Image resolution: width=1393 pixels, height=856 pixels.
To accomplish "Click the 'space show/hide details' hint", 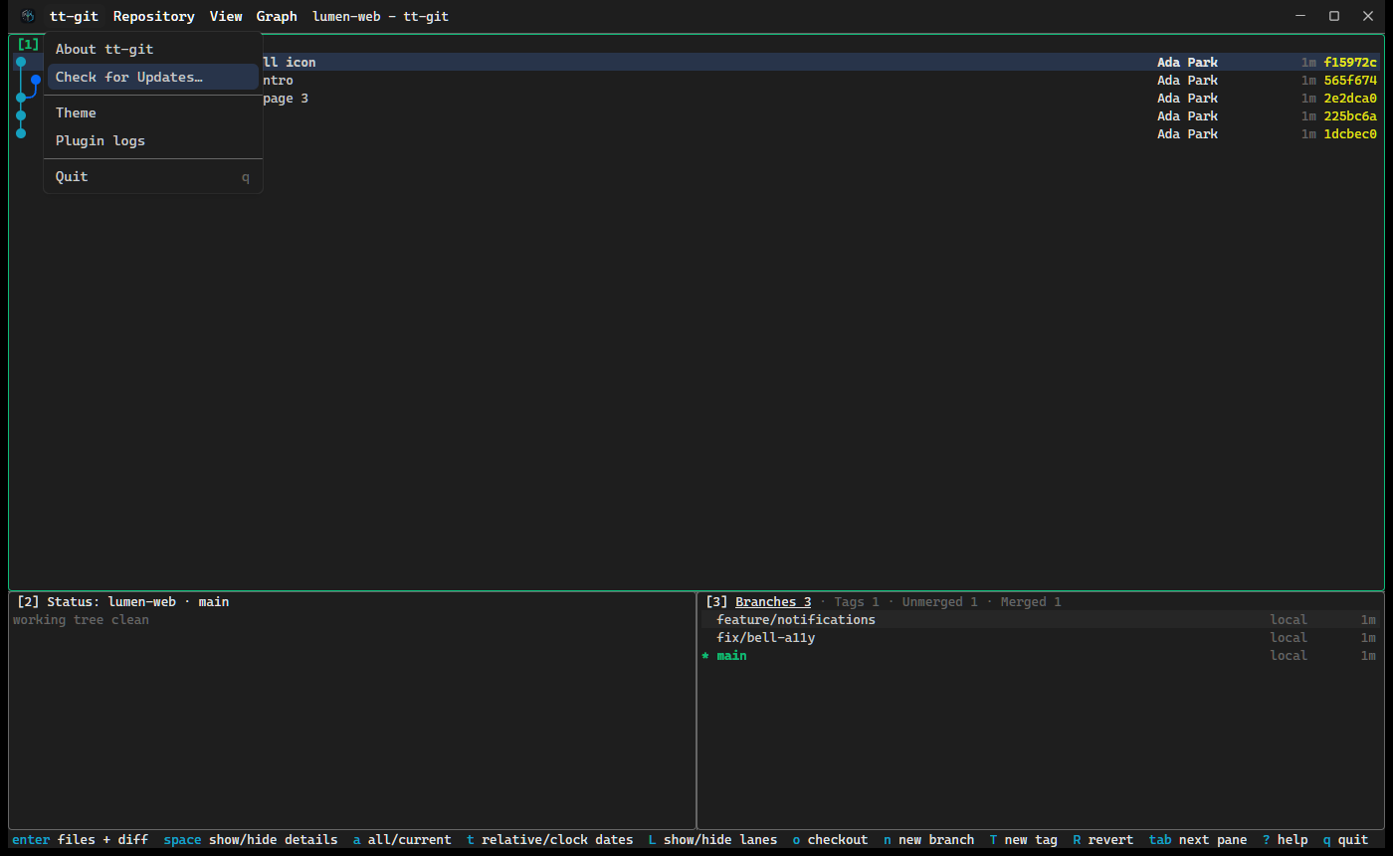I will click(251, 839).
